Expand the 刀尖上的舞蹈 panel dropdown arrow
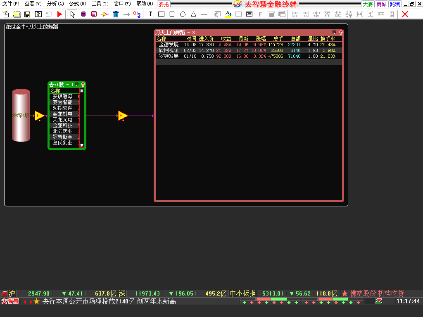This screenshot has height=317, width=423. (335, 32)
